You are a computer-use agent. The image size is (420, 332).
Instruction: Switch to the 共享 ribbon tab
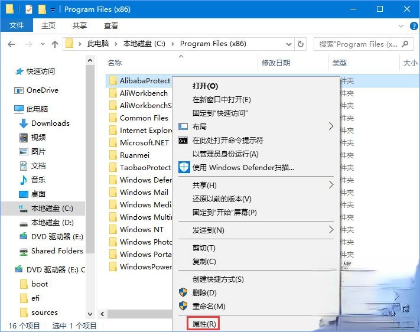[x=80, y=26]
